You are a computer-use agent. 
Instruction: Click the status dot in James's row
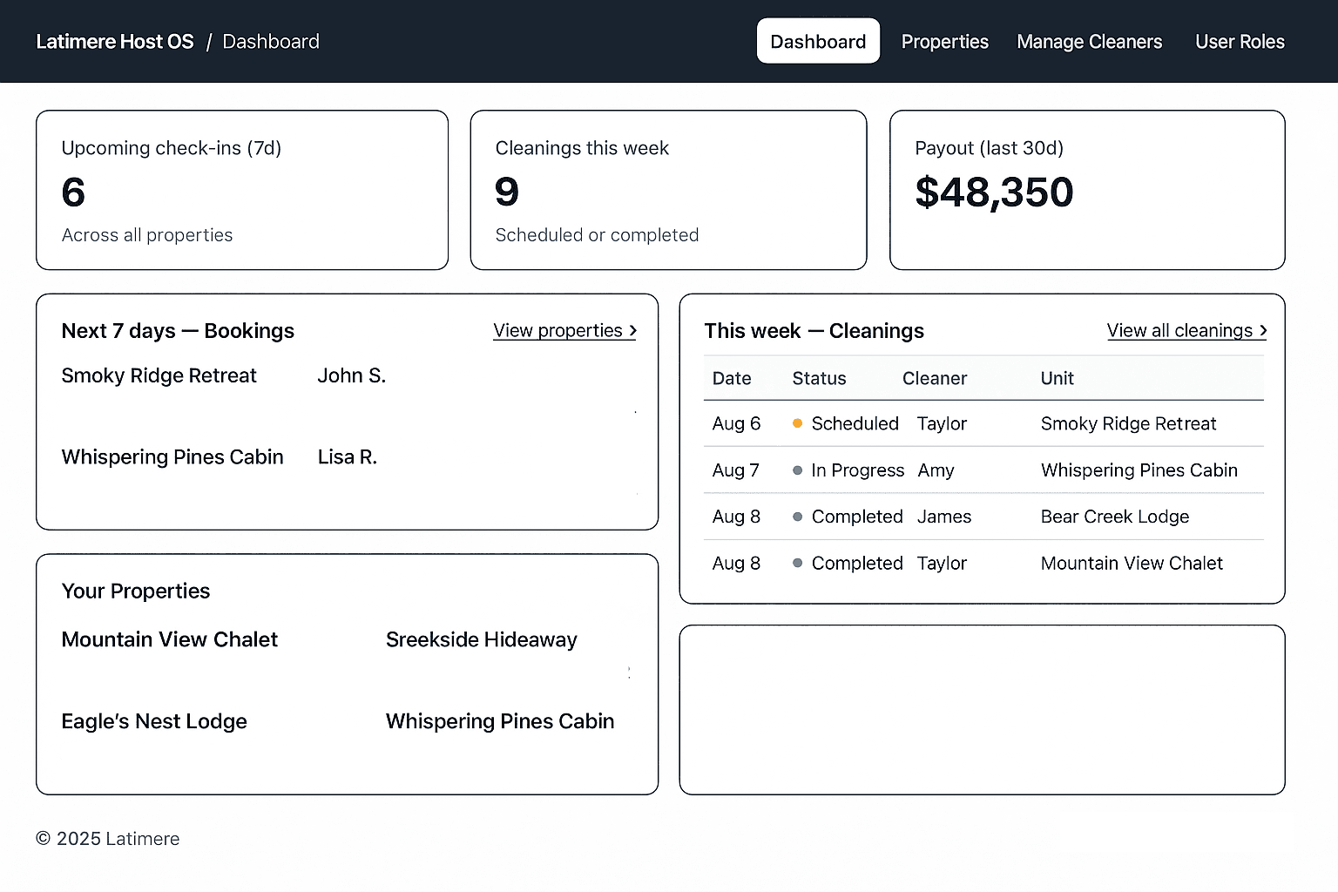(x=797, y=517)
